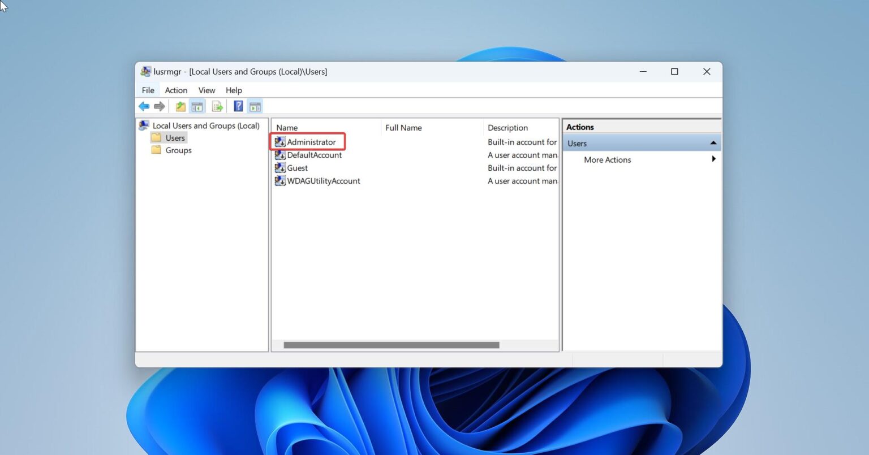Click the Forward navigation arrow

pos(160,106)
